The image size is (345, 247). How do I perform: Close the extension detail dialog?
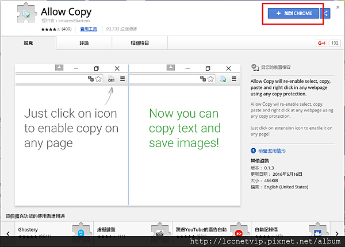click(x=338, y=6)
